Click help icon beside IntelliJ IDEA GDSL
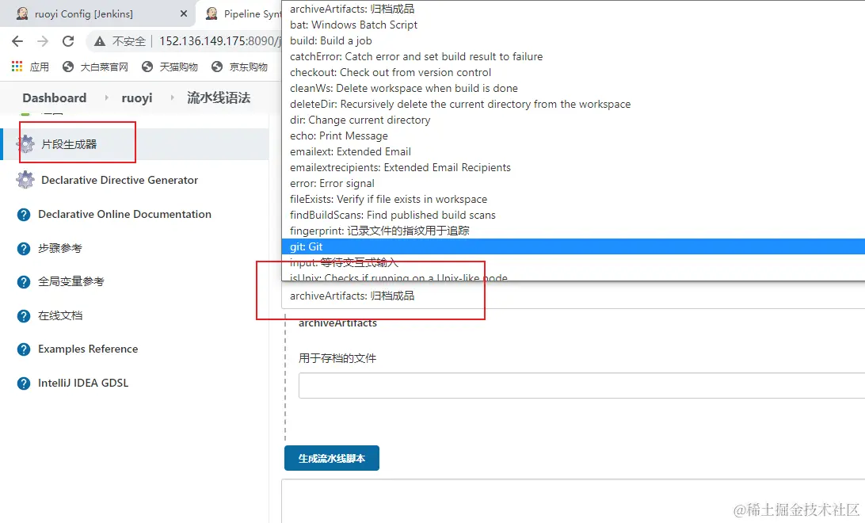 (x=24, y=384)
